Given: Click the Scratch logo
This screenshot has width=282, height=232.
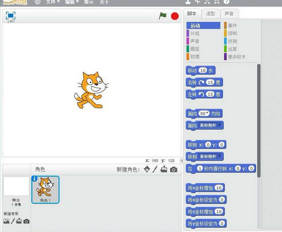Looking at the screenshot, I should [x=15, y=2].
